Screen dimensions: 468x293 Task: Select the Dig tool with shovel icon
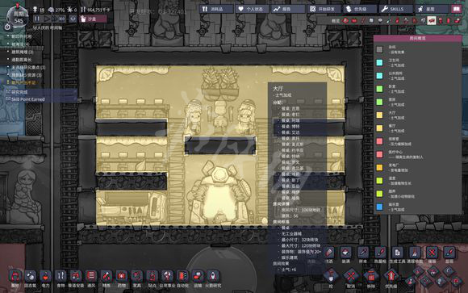click(x=331, y=278)
